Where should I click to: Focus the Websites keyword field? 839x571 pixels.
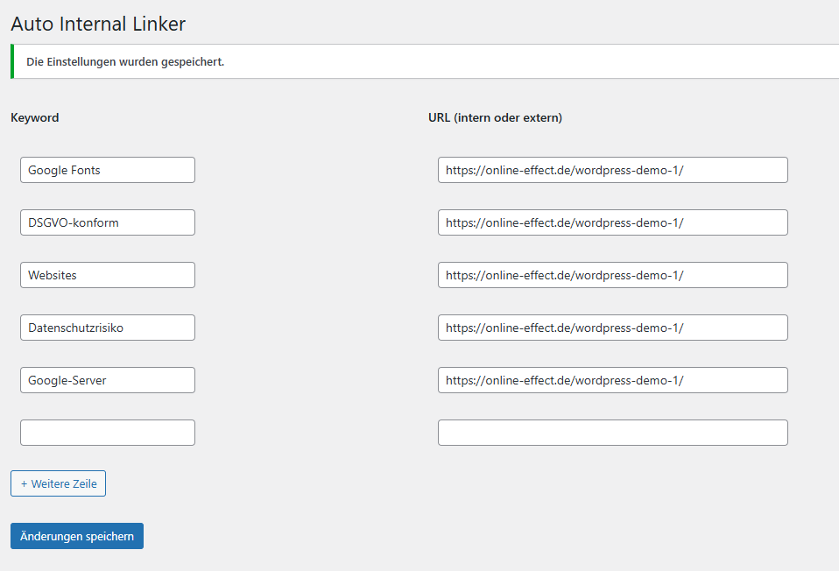[x=108, y=275]
